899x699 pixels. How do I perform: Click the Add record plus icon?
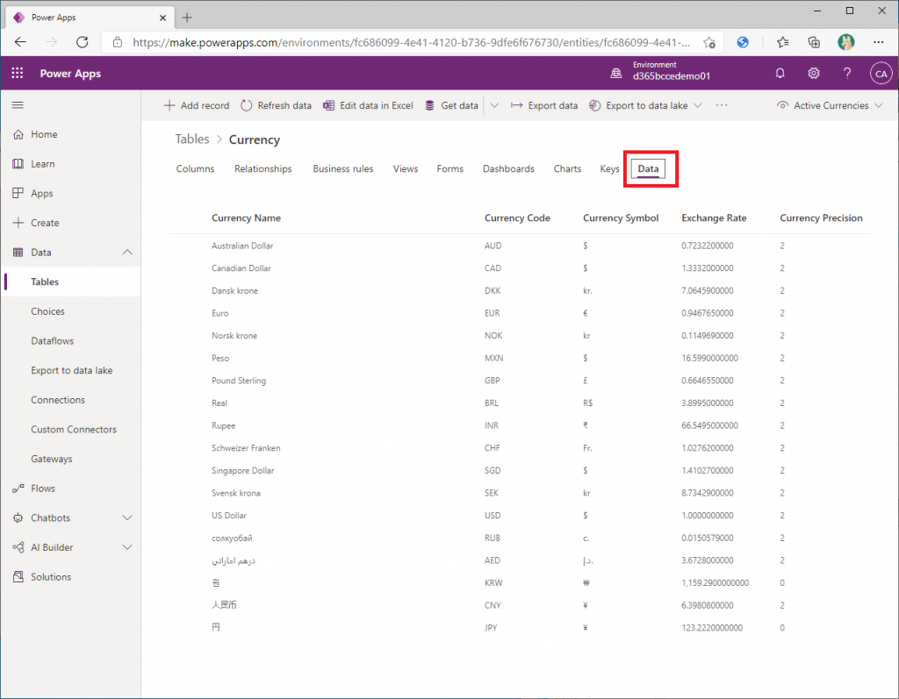click(x=169, y=105)
